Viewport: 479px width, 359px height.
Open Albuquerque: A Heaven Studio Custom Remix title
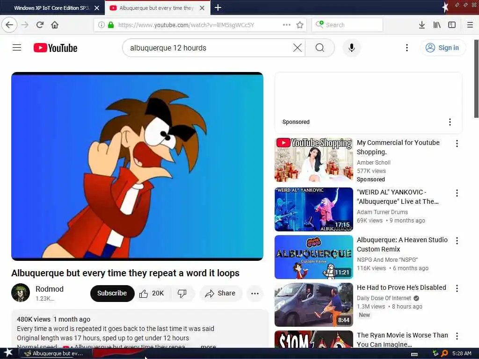402,244
